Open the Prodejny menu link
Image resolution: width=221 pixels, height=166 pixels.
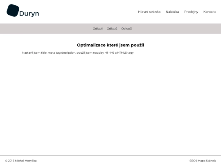[x=191, y=12]
